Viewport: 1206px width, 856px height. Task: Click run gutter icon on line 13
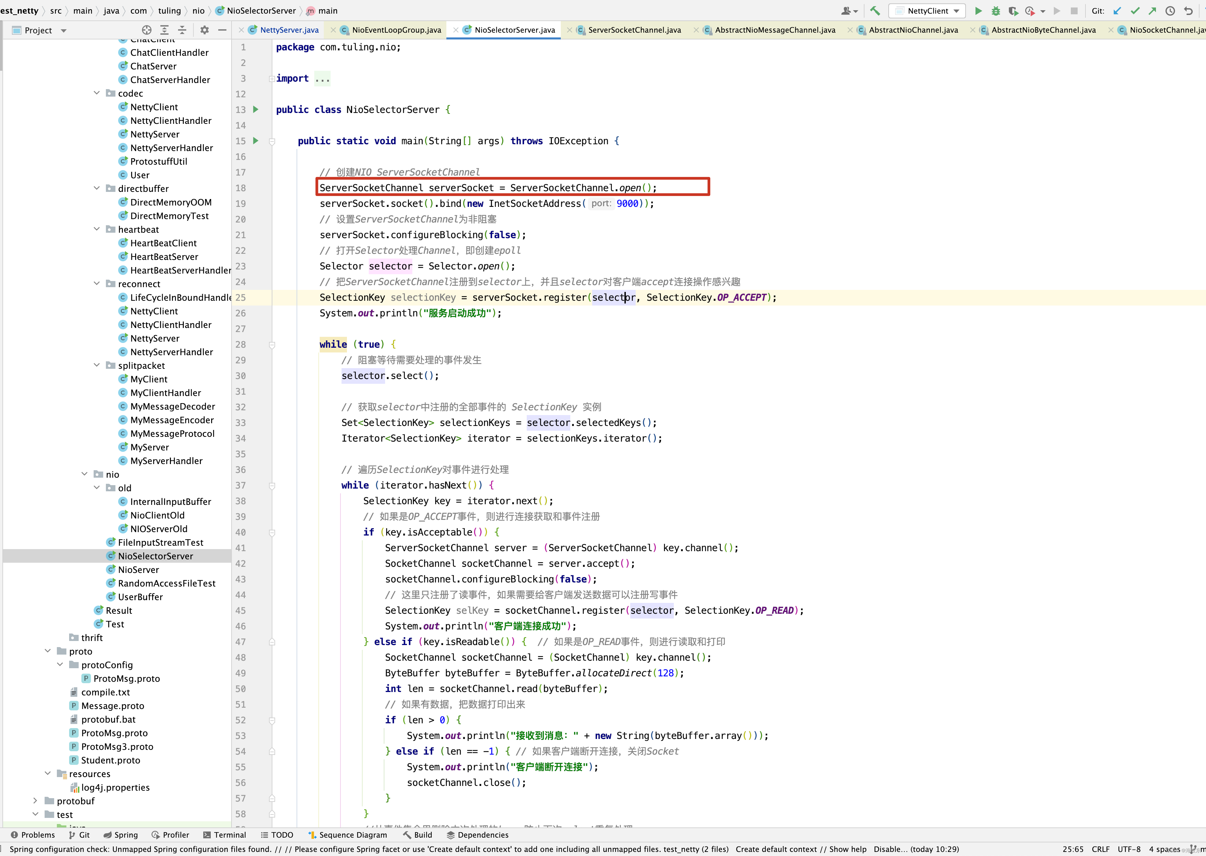click(x=256, y=110)
